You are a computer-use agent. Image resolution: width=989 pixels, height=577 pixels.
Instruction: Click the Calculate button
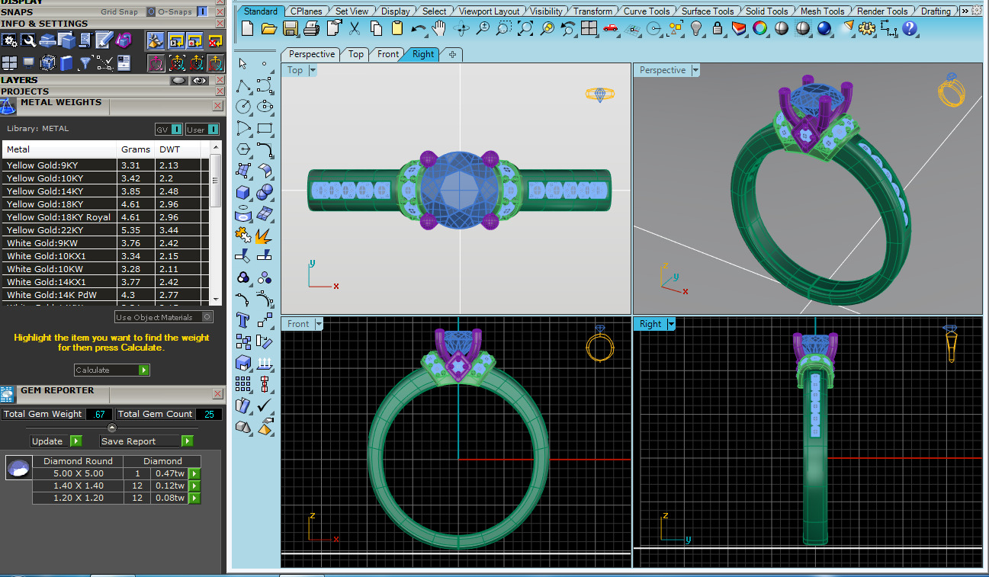pyautogui.click(x=112, y=370)
